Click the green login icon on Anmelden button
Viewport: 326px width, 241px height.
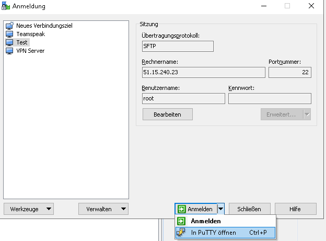[x=181, y=209]
